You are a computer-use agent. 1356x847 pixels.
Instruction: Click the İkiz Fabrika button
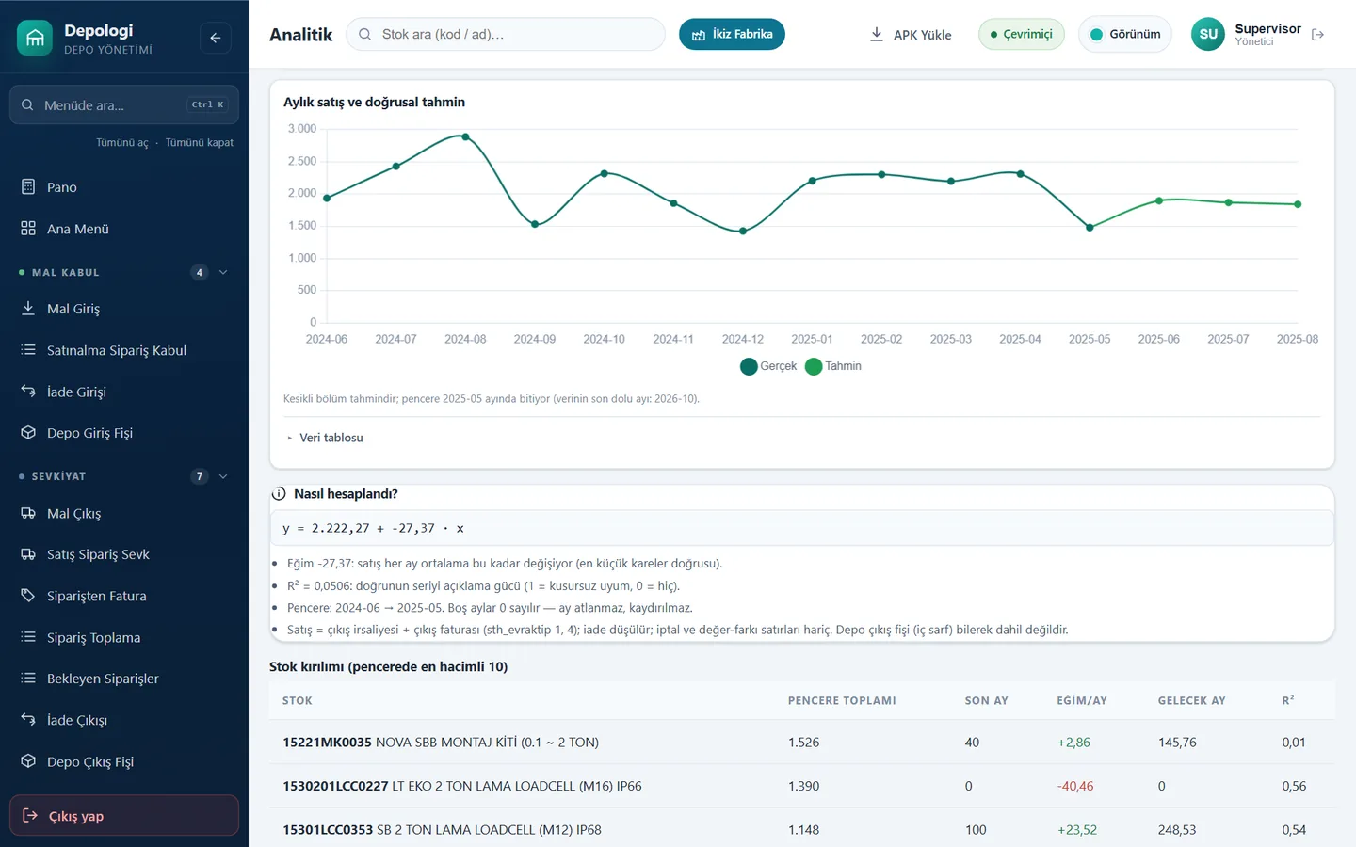click(x=732, y=35)
